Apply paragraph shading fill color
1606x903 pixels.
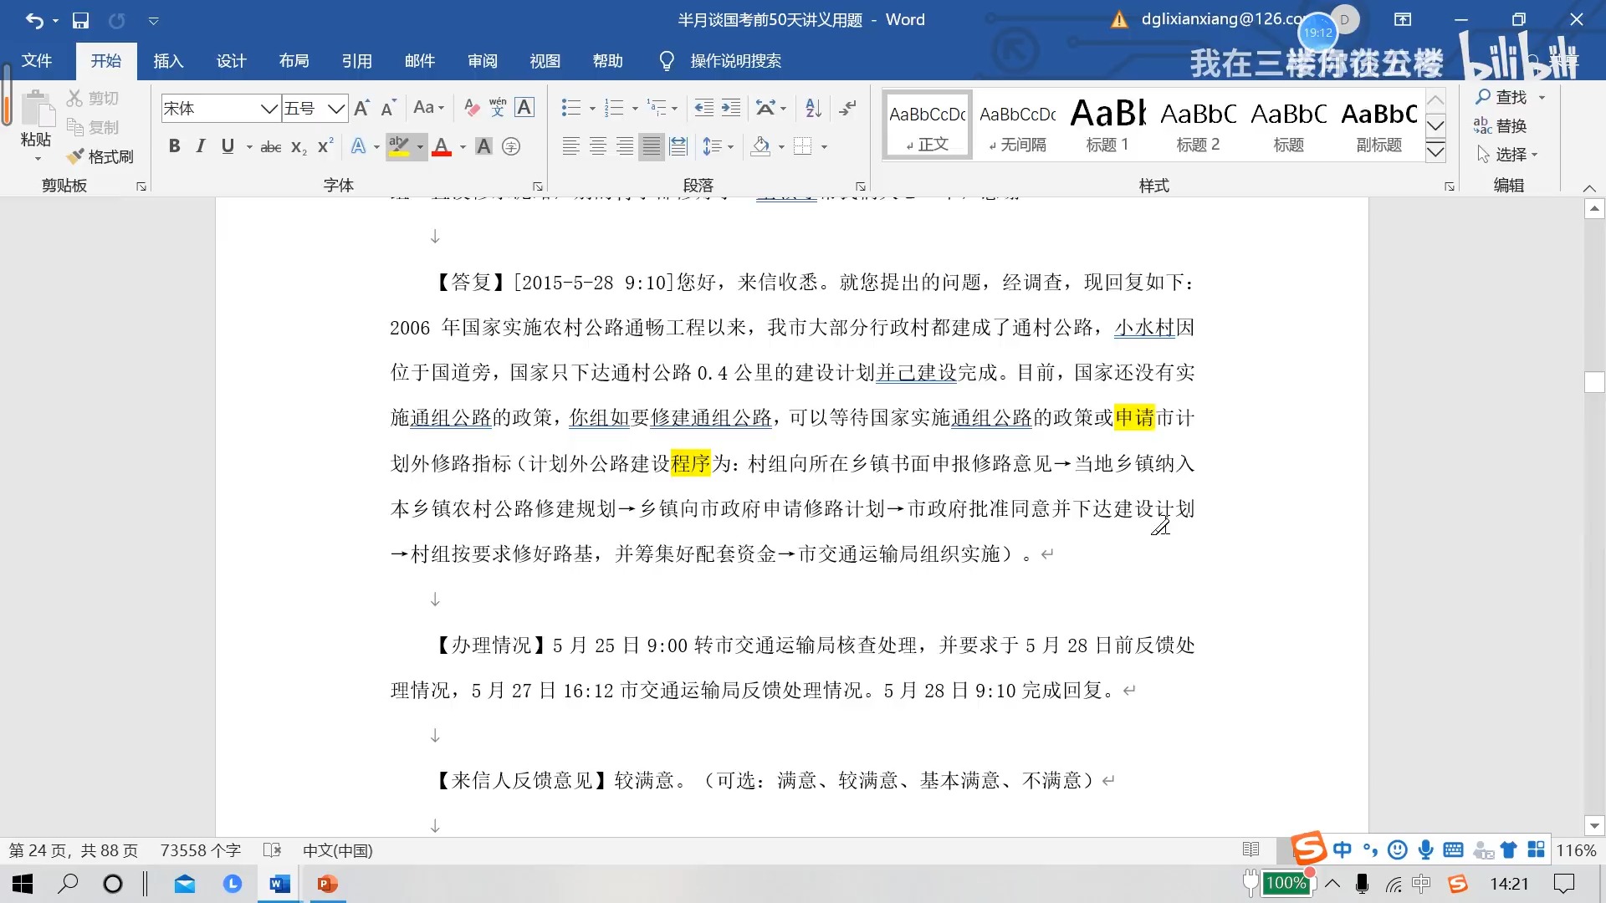pyautogui.click(x=760, y=146)
